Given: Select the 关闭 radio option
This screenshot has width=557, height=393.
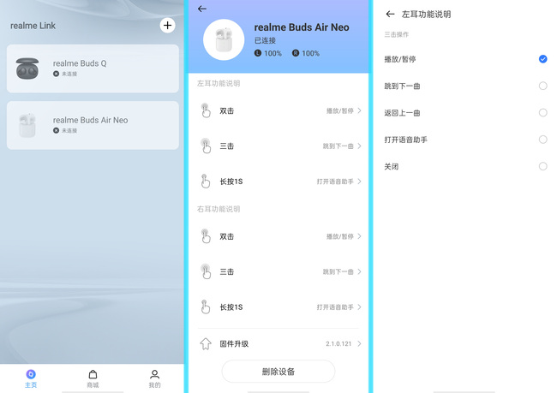Looking at the screenshot, I should [542, 166].
